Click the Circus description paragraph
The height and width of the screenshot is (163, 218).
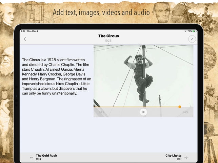tap(57, 76)
